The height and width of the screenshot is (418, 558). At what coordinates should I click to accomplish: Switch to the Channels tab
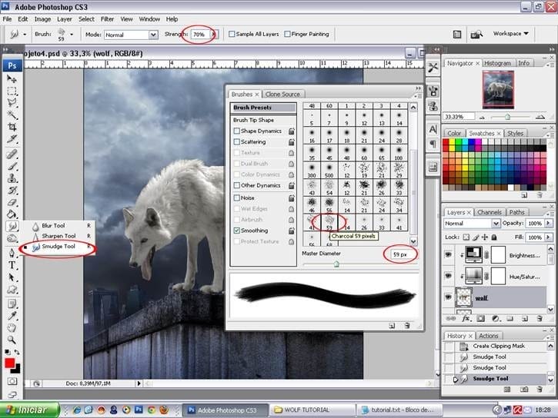tap(490, 212)
